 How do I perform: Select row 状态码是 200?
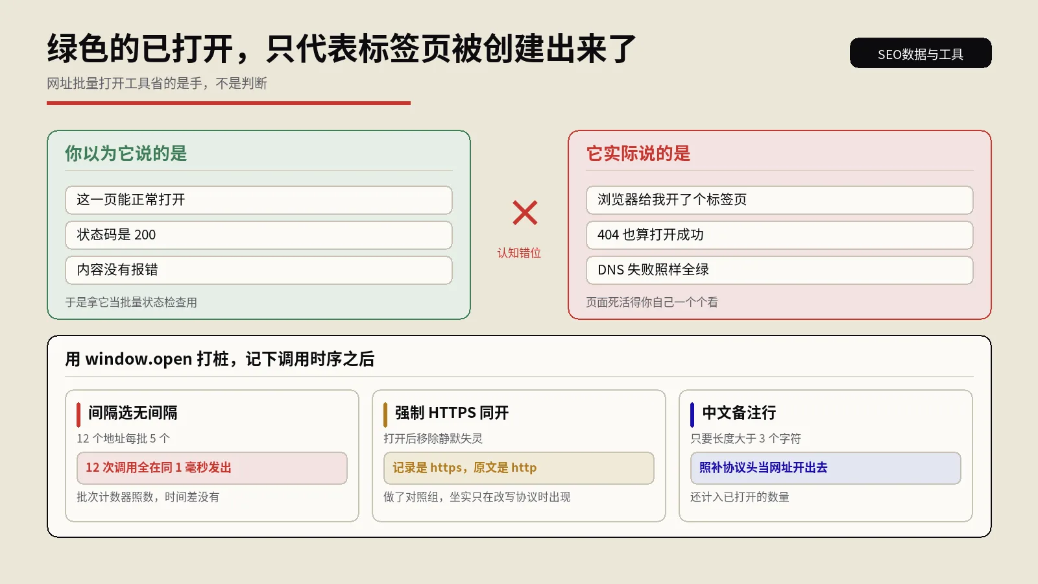tap(259, 235)
